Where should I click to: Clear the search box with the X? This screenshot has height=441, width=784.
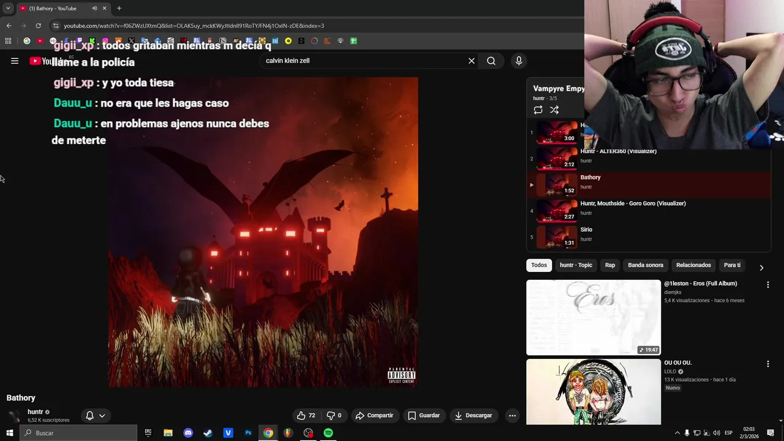pos(472,61)
